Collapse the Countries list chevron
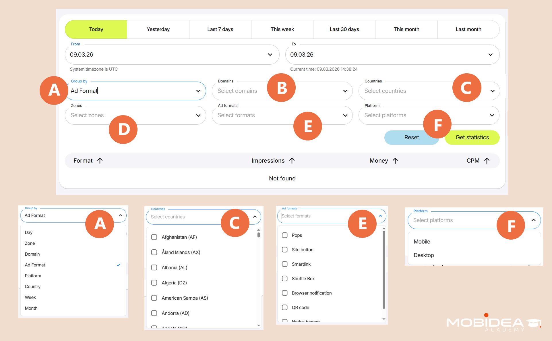 pos(255,217)
